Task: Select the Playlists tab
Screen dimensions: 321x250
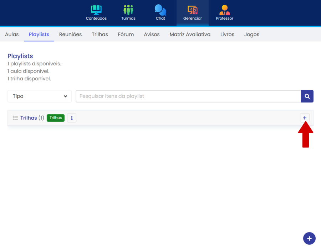Action: (x=39, y=34)
